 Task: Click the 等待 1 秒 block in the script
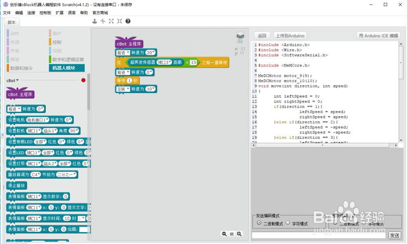pos(127,81)
